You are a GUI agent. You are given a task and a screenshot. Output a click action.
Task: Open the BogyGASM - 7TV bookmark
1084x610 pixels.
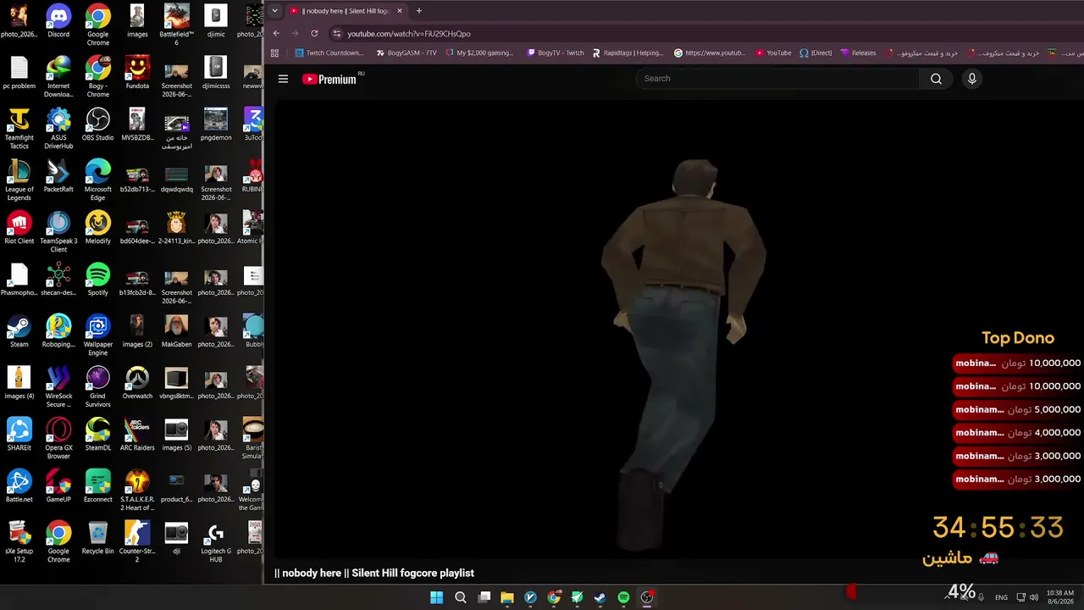406,53
